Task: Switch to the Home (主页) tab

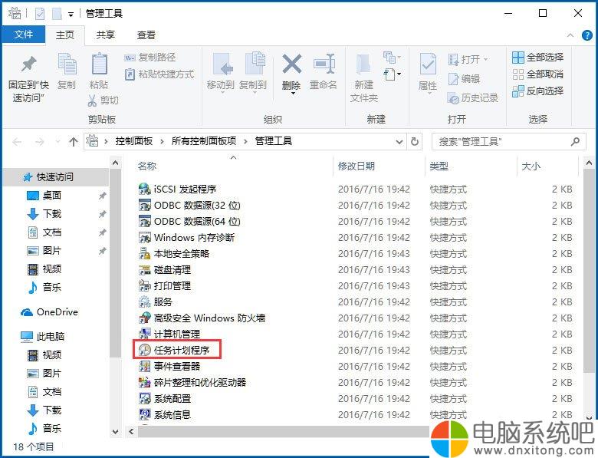Action: [x=65, y=35]
